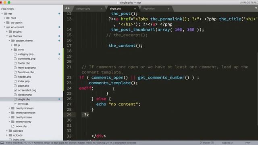Collapse the wp root folder
Screen dimensions: 258x145
click(x=2, y=13)
